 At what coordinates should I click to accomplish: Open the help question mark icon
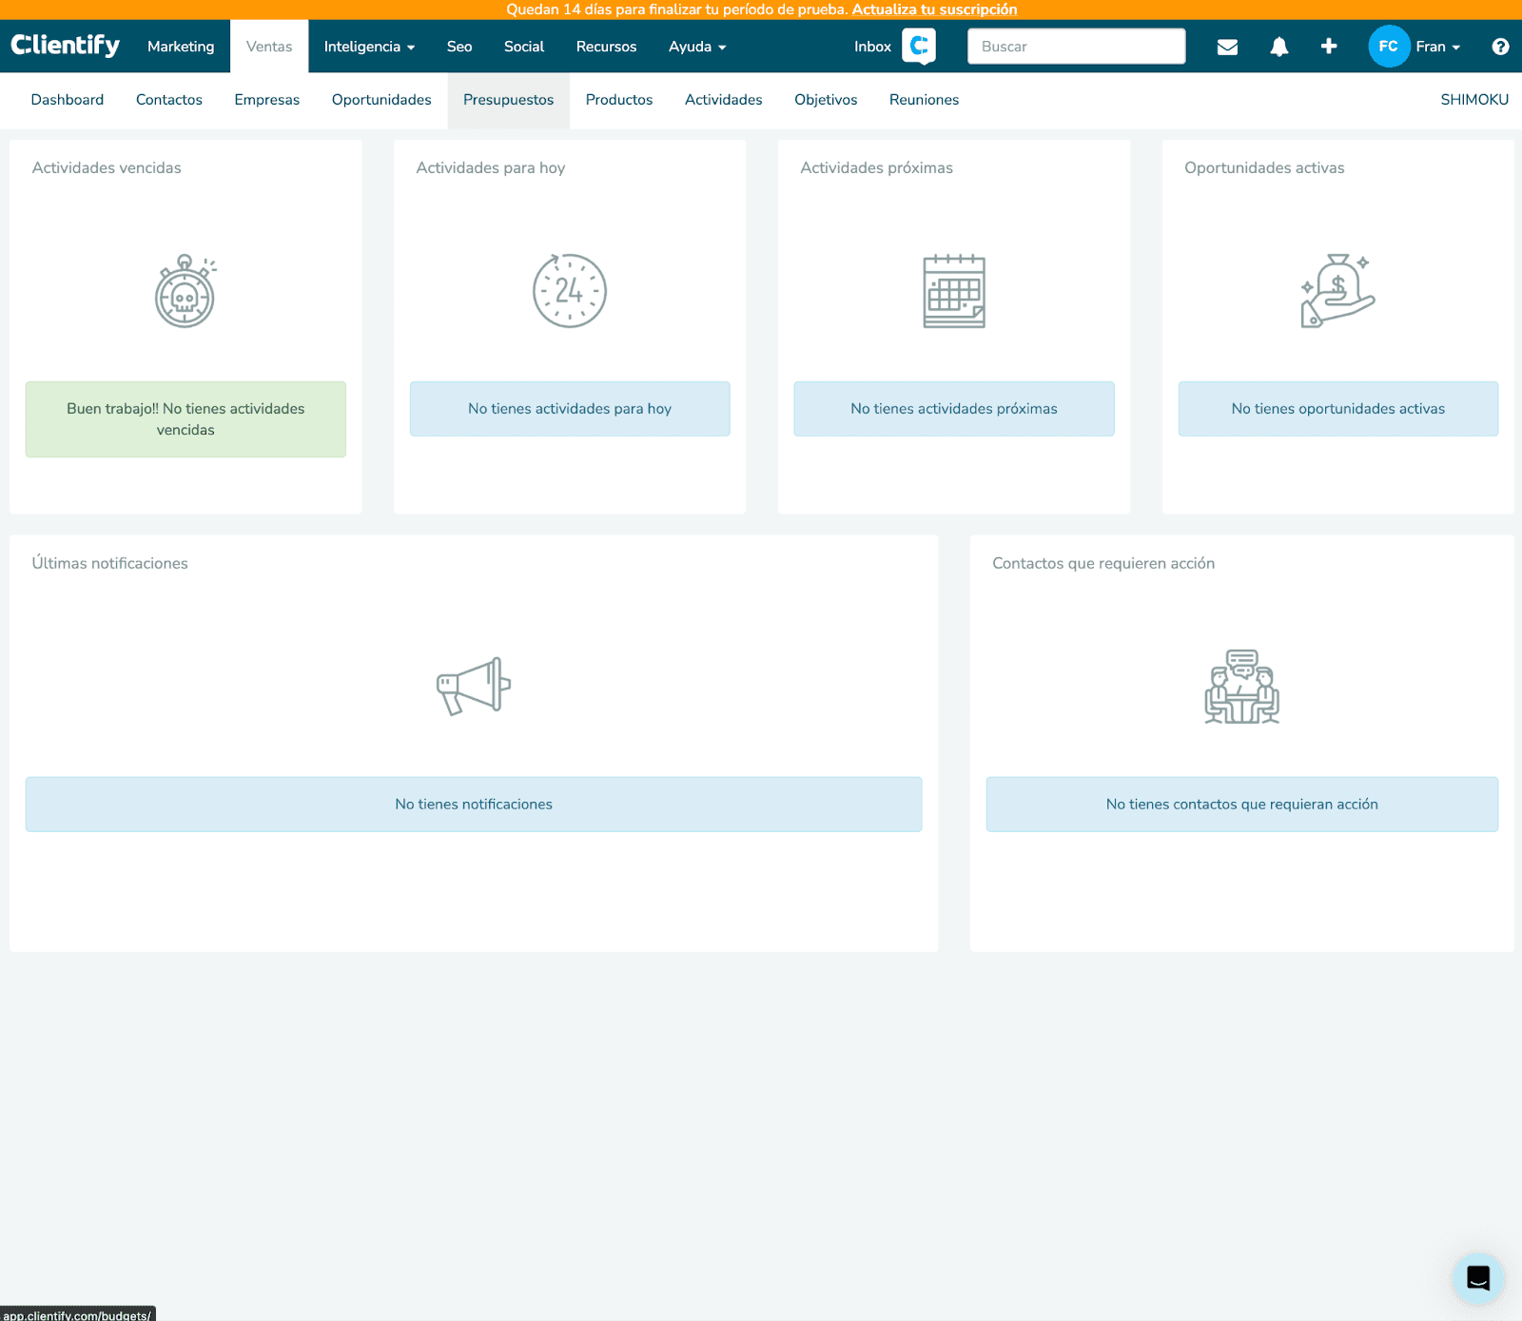click(x=1500, y=47)
